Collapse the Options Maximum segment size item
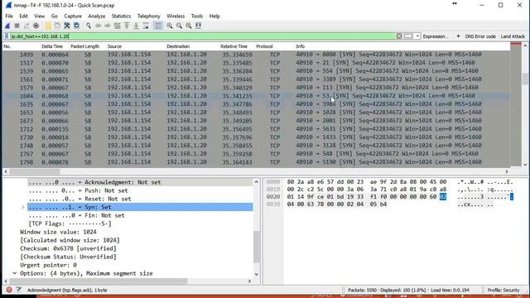Viewport: 530px width, 298px height. tap(15, 273)
